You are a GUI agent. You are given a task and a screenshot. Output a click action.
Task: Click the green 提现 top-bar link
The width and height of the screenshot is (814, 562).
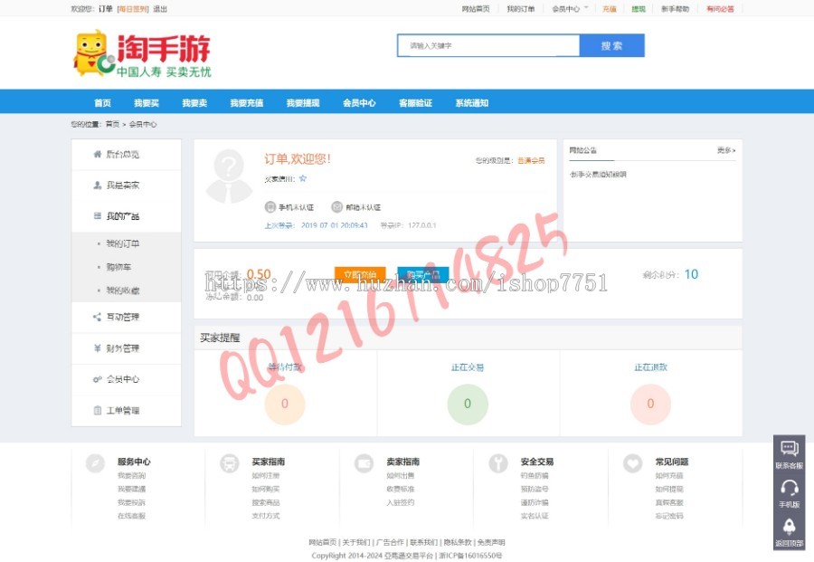tap(639, 9)
